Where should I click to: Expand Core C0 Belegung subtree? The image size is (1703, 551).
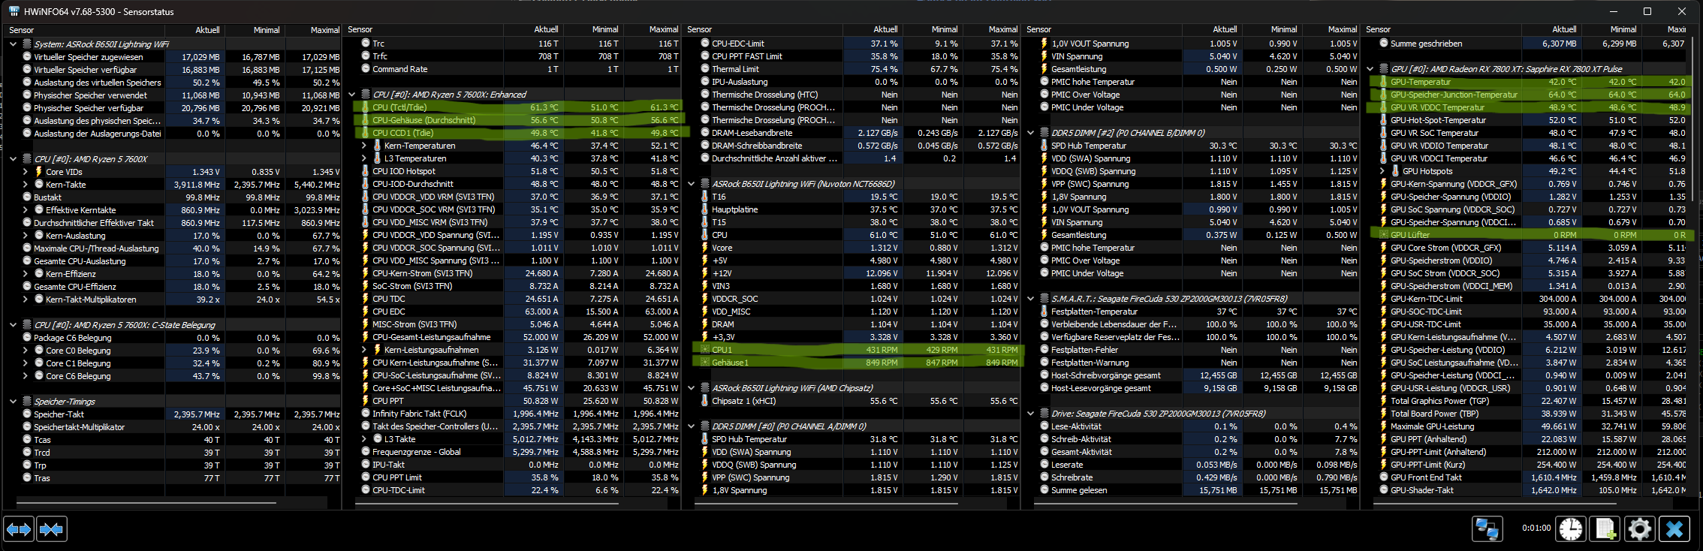pos(25,351)
